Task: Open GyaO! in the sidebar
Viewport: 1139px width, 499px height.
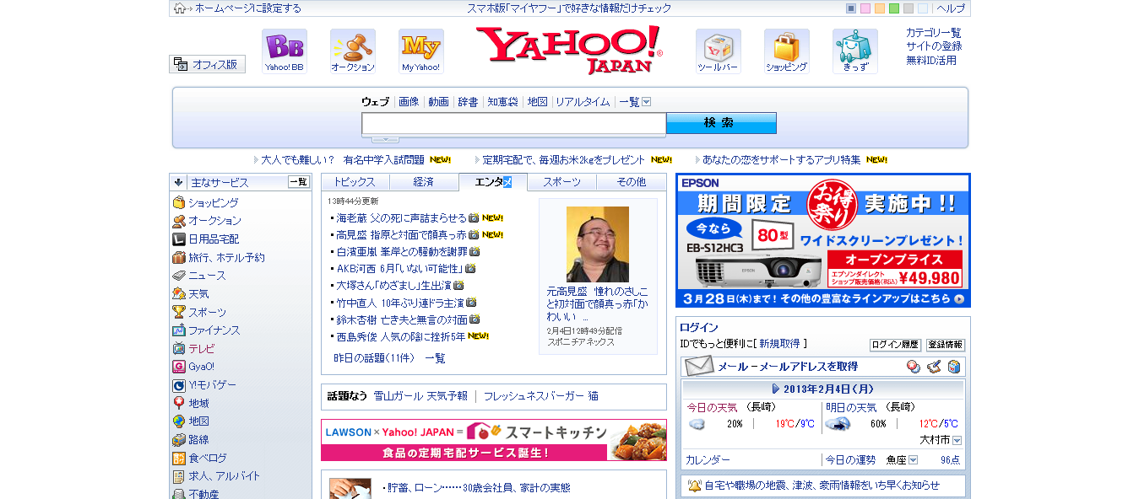Action: click(x=201, y=367)
